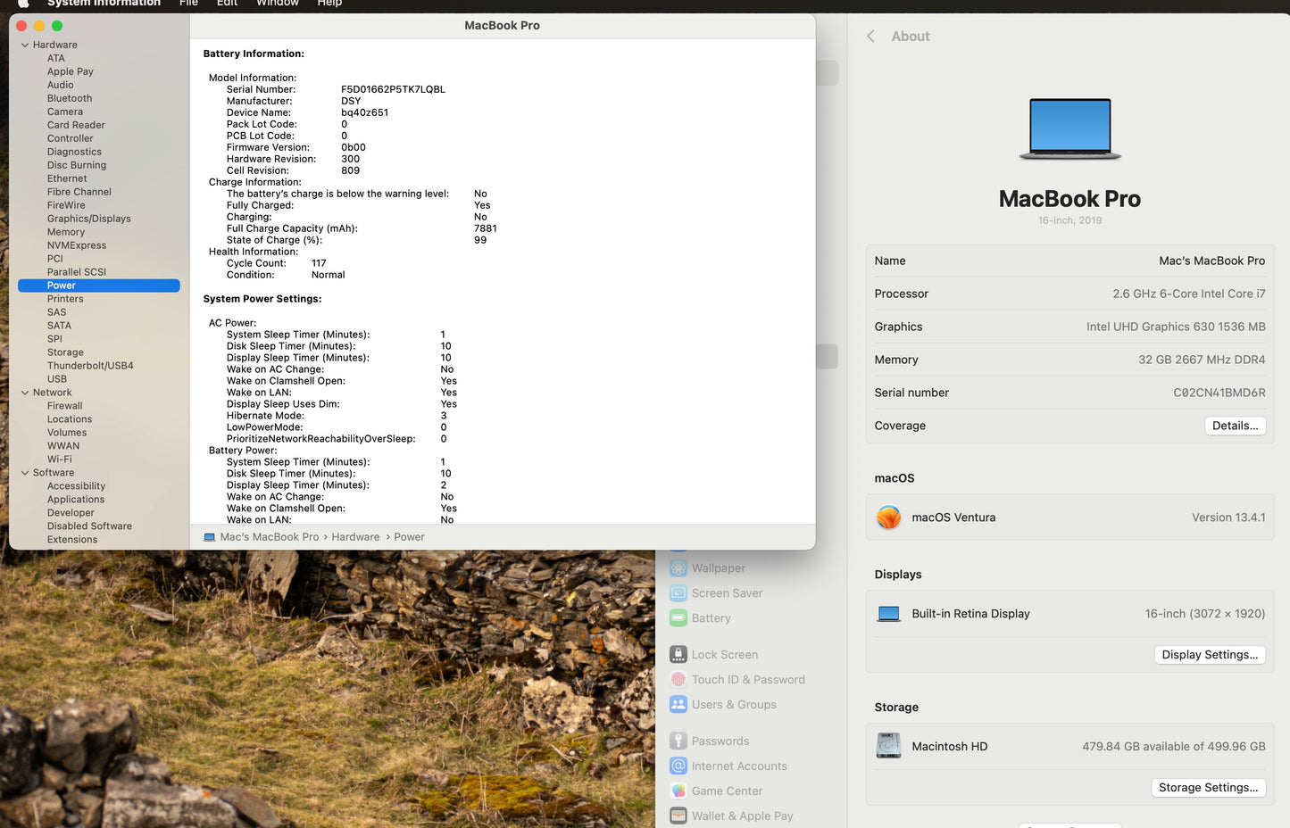Click the Coverage Details button
This screenshot has width=1290, height=828.
[x=1235, y=426]
